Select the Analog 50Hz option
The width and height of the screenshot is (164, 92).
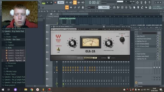(x=86, y=58)
